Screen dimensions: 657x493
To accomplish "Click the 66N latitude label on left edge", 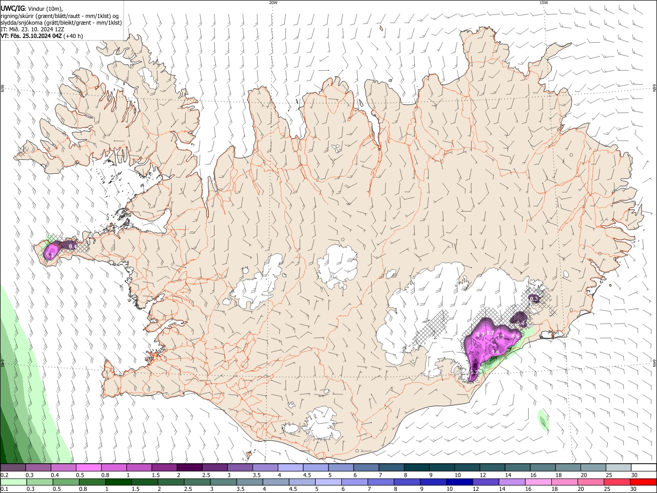I will pyautogui.click(x=3, y=89).
